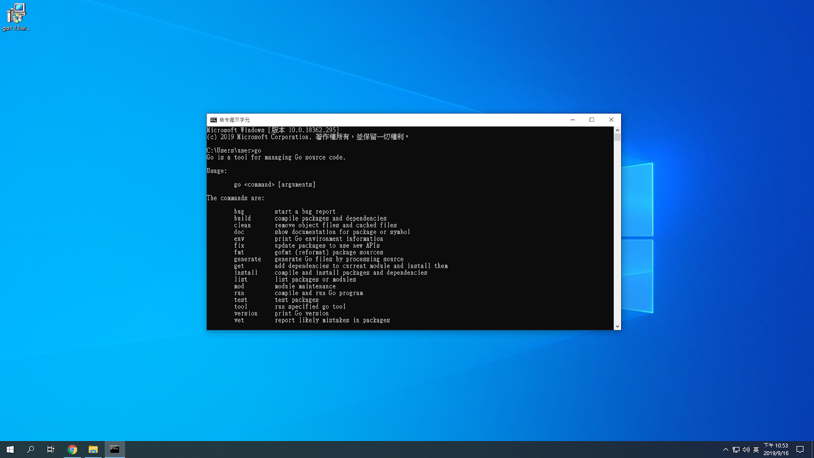Open taskbar Search magnifier
This screenshot has height=458, width=814.
[31, 449]
